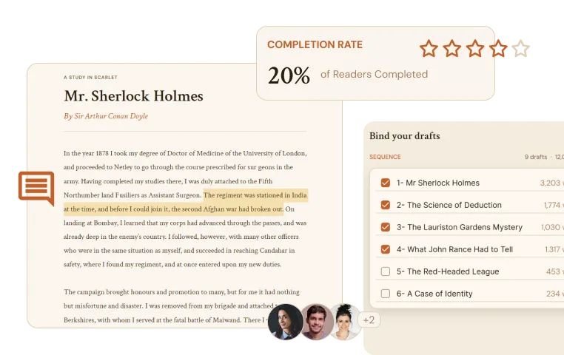Uncheck The Science of Deduction checkbox

[385, 205]
